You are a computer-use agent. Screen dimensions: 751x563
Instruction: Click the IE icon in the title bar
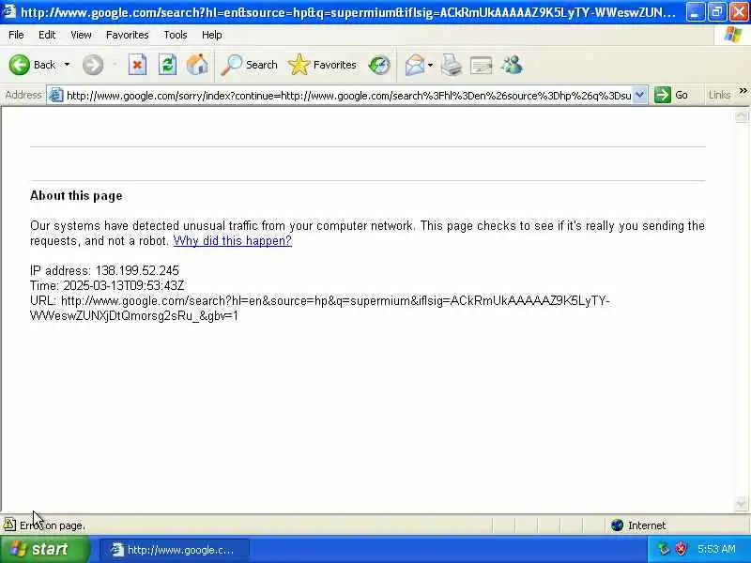[9, 10]
